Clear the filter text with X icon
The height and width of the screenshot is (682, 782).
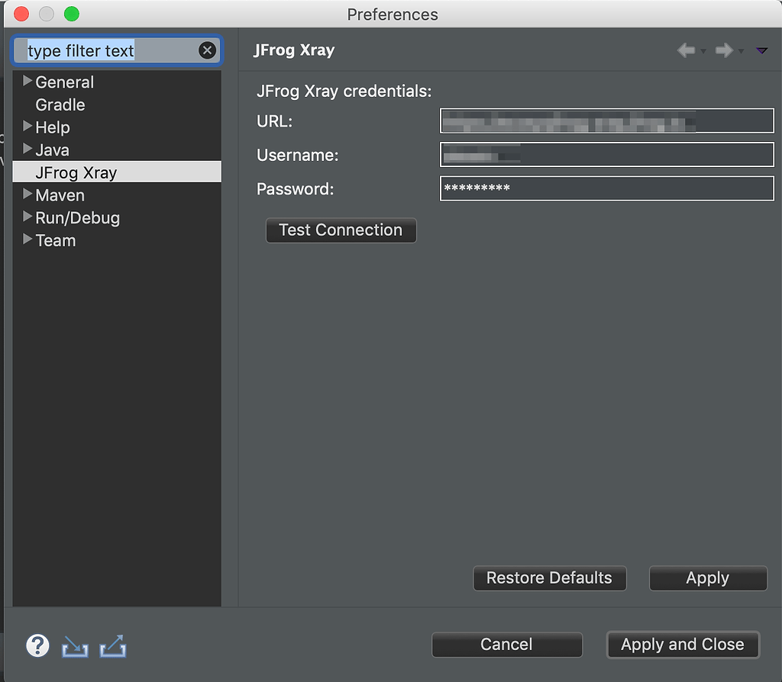coord(207,51)
